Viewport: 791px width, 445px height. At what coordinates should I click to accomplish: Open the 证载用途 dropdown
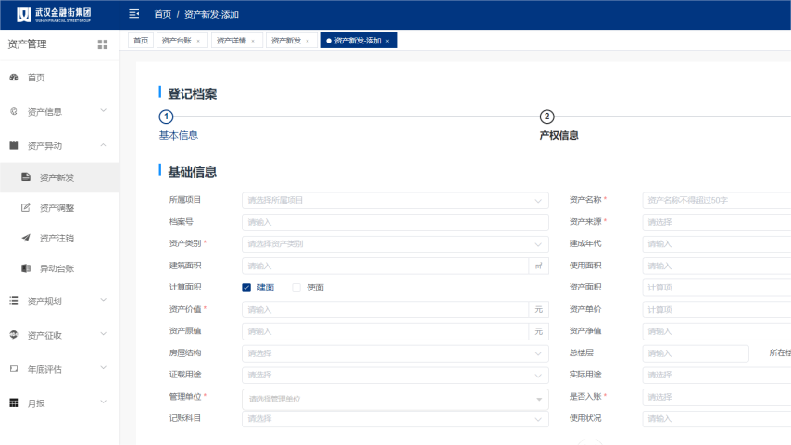(x=395, y=375)
